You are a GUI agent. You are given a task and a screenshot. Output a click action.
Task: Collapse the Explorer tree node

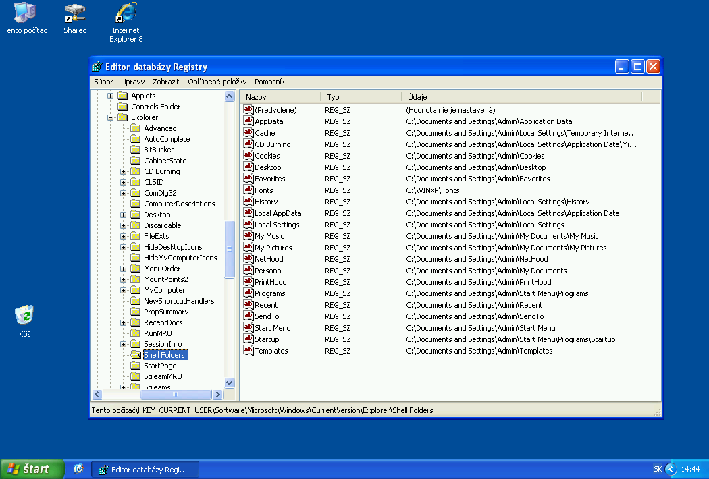111,117
